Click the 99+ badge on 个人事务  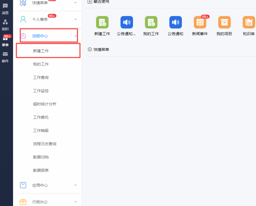[x=52, y=16]
